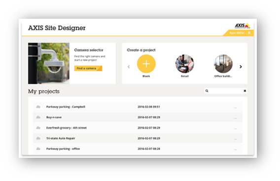
Task: Click cloud icon next to Parkway parking - Campbell
Action: (38, 107)
